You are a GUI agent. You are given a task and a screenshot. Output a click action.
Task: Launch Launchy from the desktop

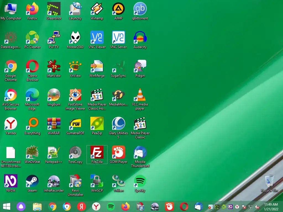[x=75, y=11]
